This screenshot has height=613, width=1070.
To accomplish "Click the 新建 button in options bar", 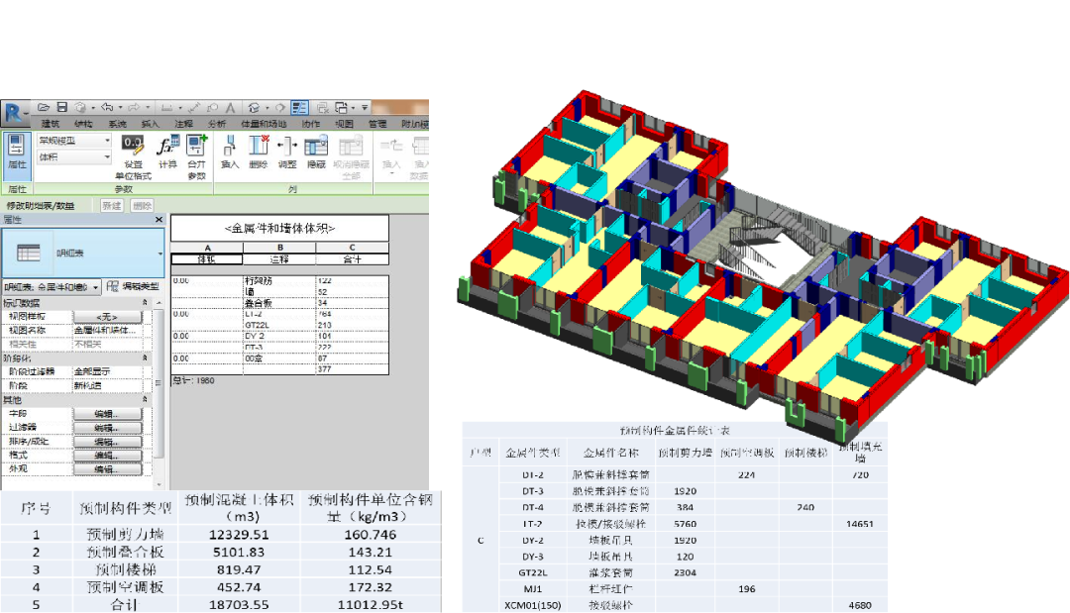I will coord(111,205).
